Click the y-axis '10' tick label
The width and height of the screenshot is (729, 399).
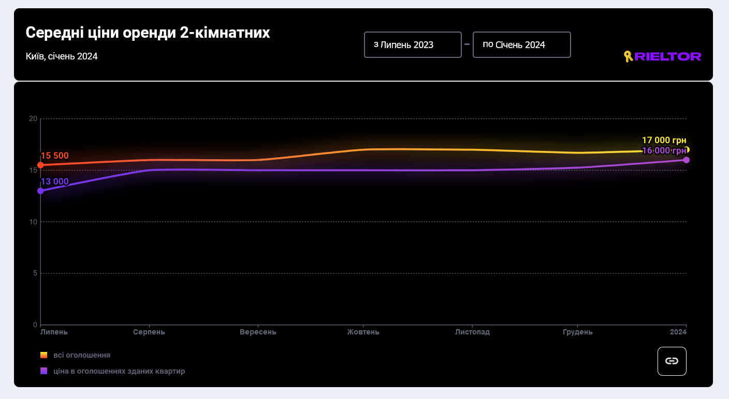[33, 222]
